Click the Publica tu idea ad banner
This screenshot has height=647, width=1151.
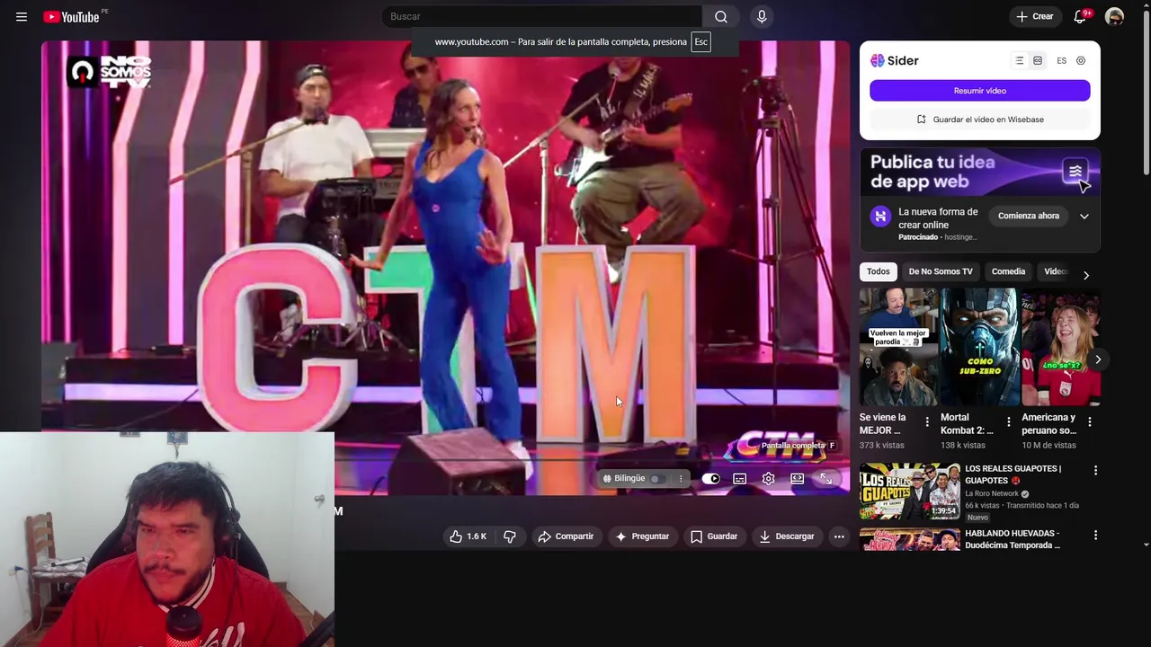980,172
